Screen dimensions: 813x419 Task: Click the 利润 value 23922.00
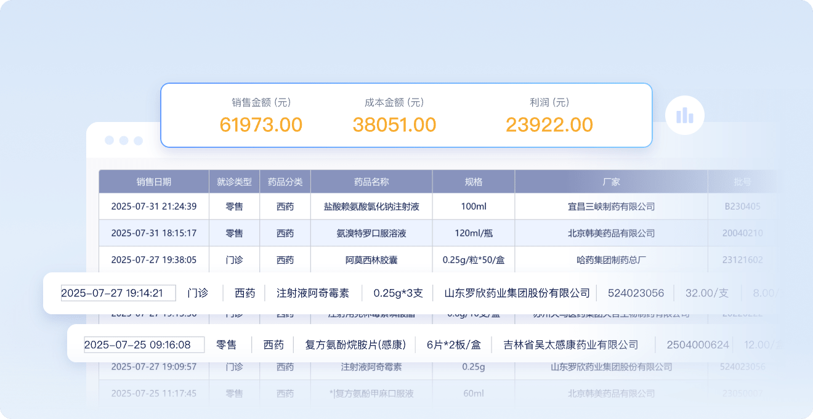[x=549, y=124]
